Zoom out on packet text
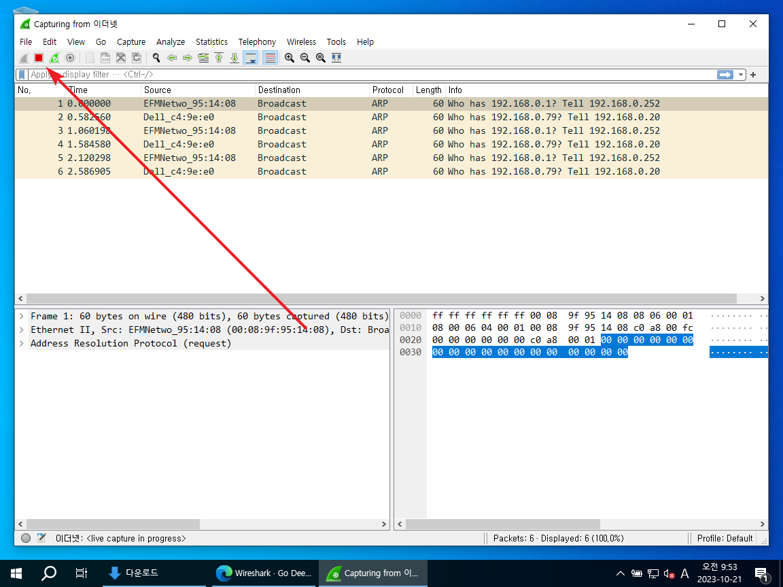The width and height of the screenshot is (783, 587). [x=305, y=58]
